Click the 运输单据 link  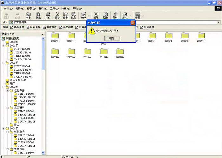tap(34, 27)
